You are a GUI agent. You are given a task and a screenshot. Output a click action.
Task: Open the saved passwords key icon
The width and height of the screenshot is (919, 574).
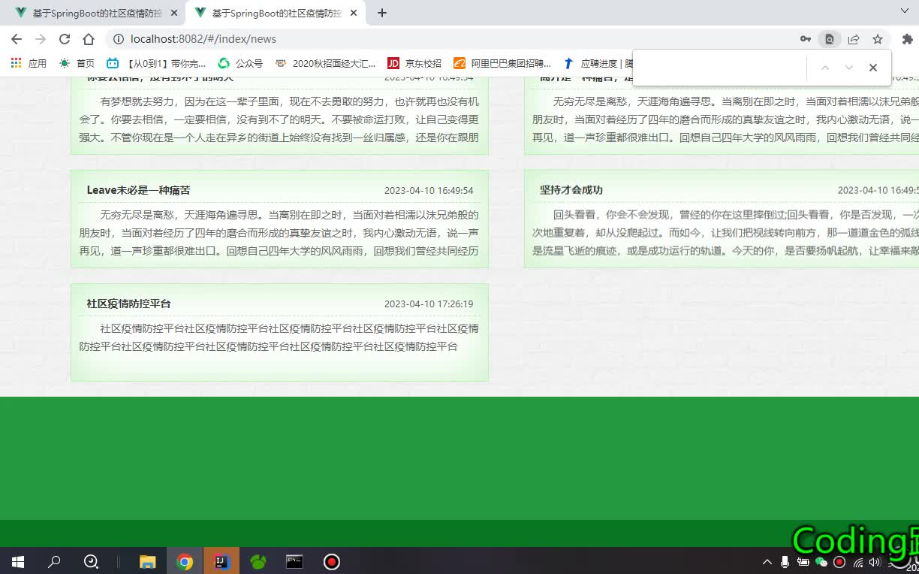click(804, 39)
